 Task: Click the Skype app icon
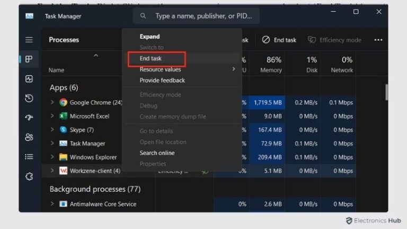pyautogui.click(x=63, y=129)
